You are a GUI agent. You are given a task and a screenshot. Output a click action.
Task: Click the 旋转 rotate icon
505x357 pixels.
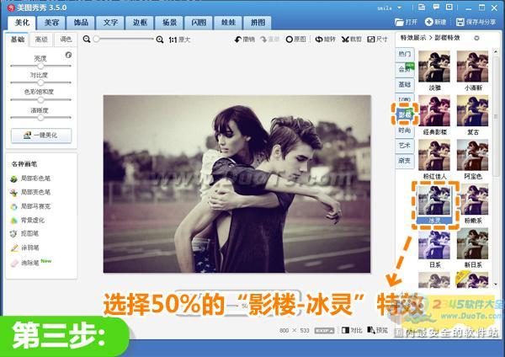click(x=319, y=40)
